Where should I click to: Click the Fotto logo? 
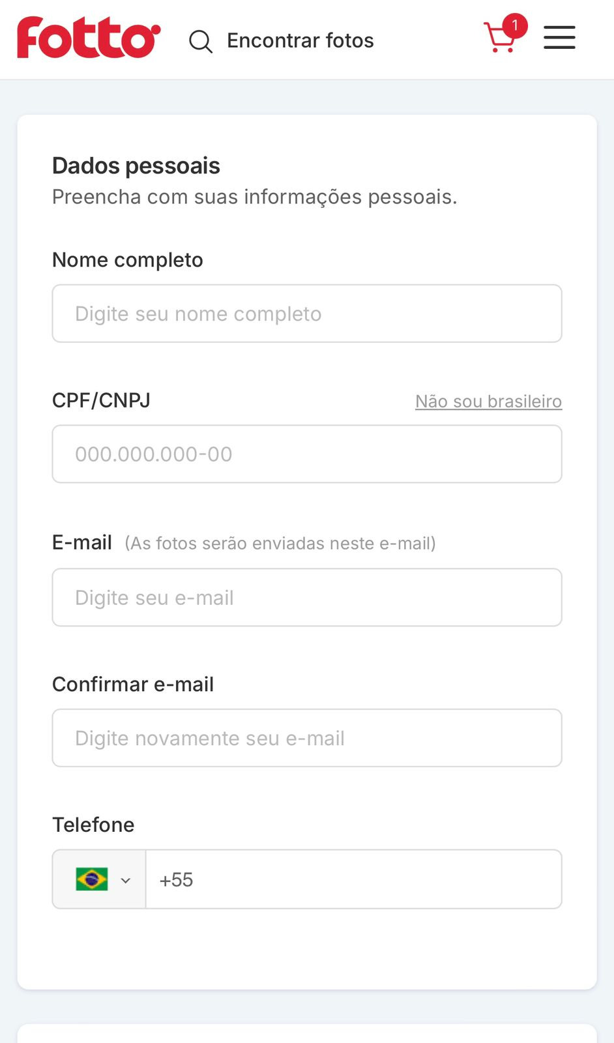click(89, 38)
